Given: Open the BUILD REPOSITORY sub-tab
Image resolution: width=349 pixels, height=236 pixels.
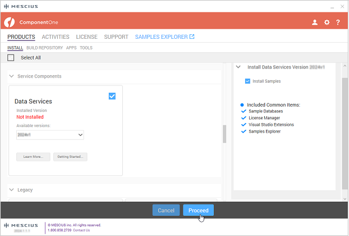Looking at the screenshot, I should (x=44, y=48).
